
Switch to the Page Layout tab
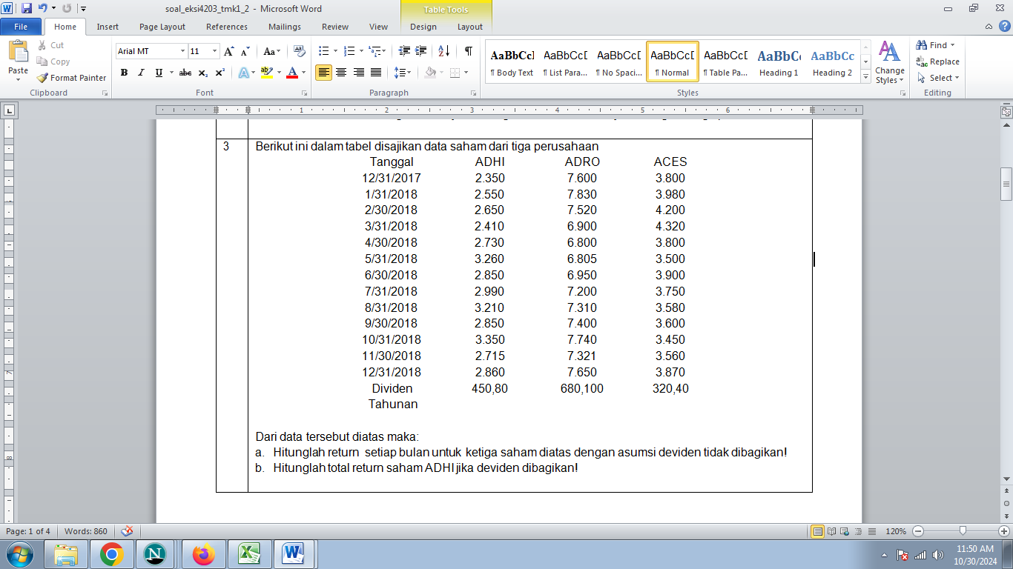162,27
